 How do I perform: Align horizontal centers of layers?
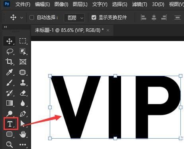click(x=154, y=18)
